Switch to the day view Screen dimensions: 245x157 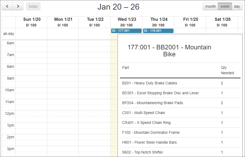pos(237,6)
